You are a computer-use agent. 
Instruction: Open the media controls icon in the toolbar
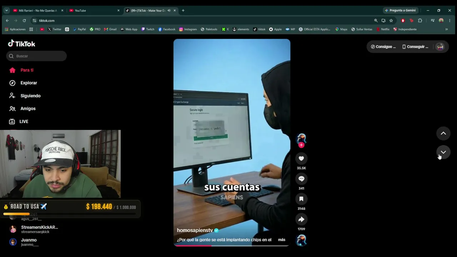(433, 21)
